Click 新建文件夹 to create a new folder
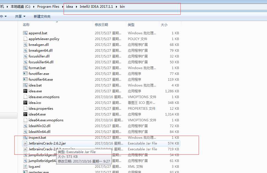The width and height of the screenshot is (267, 173). tap(42, 16)
